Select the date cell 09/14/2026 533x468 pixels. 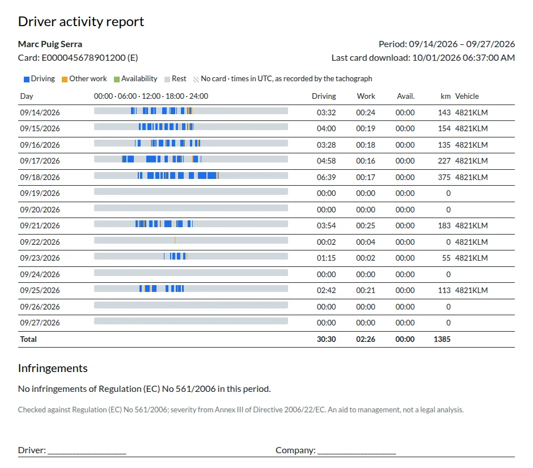pyautogui.click(x=40, y=112)
